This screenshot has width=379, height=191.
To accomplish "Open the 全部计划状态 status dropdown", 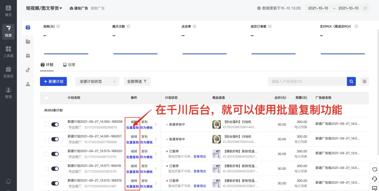I will [x=98, y=81].
